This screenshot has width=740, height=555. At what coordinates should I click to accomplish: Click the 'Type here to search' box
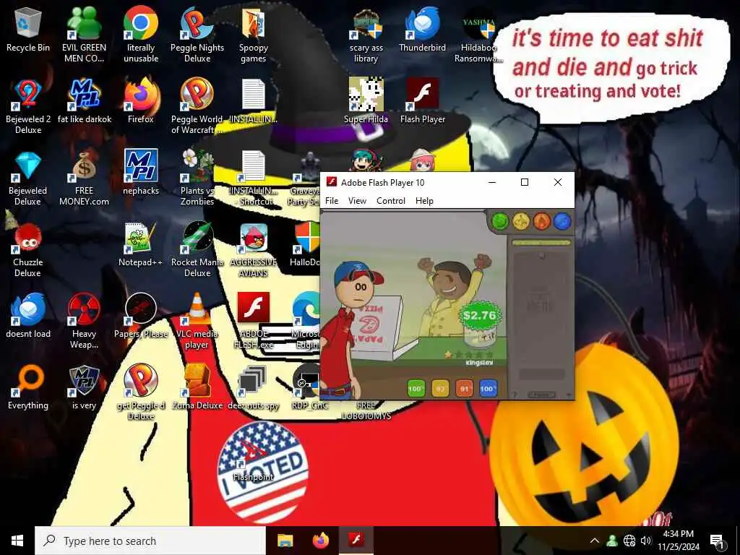point(150,541)
